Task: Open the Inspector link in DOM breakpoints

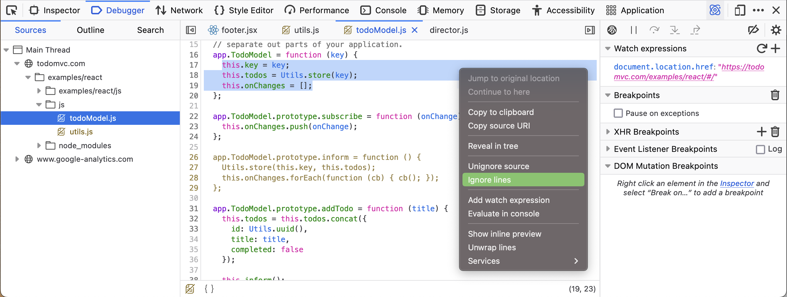Action: pos(737,184)
